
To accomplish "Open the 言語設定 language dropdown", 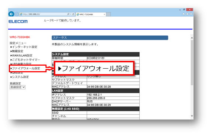I will point(17,87).
